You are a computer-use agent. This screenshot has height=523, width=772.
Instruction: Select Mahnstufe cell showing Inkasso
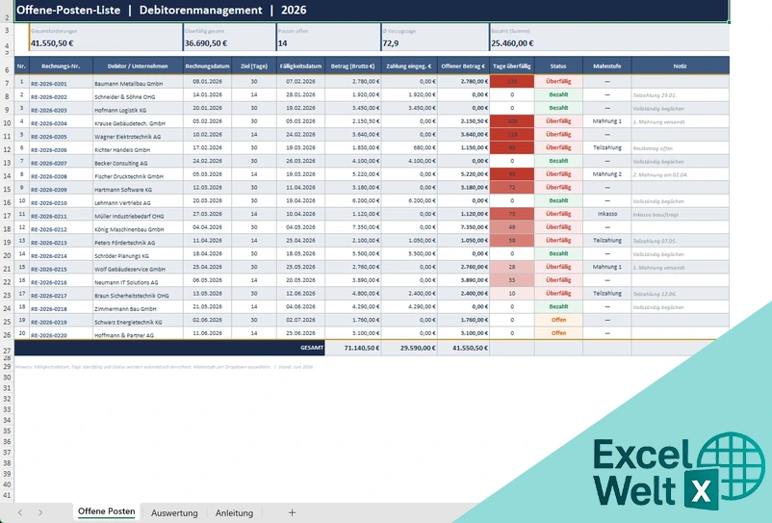(607, 214)
